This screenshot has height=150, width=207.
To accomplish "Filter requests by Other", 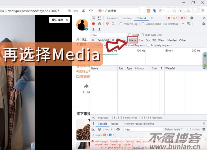I will (x=182, y=40).
